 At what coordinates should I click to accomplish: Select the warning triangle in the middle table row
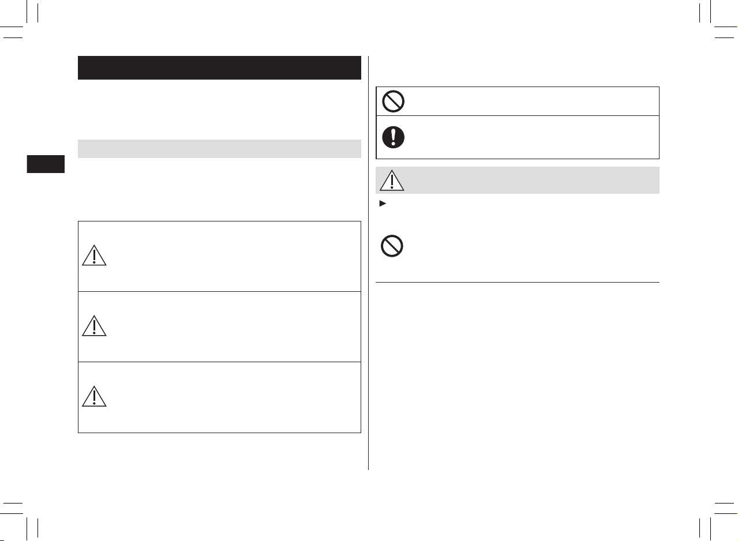(x=94, y=326)
